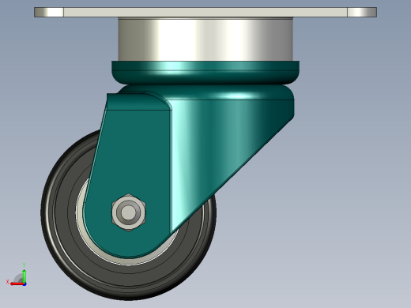Select the hex nut on the wheel axle
The width and height of the screenshot is (411, 308).
coord(128,212)
